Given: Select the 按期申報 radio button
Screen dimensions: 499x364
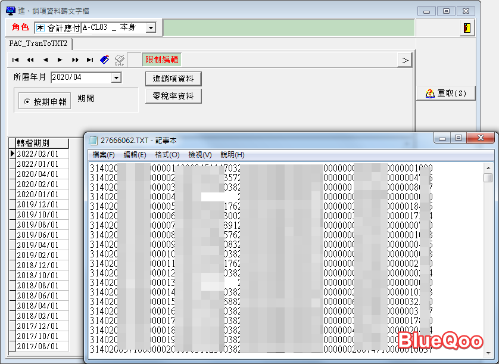Looking at the screenshot, I should coord(27,102).
